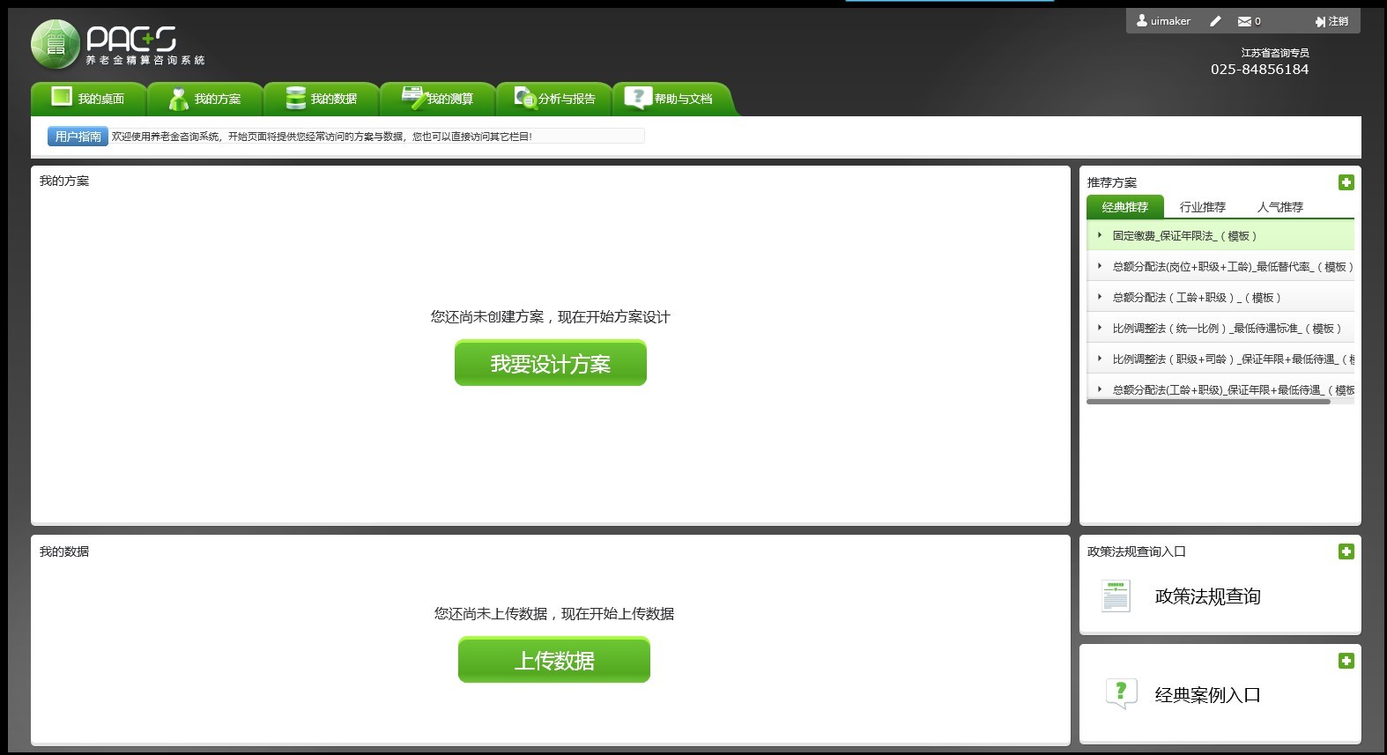Click the welcome message guide text field
The image size is (1387, 755).
pos(378,137)
